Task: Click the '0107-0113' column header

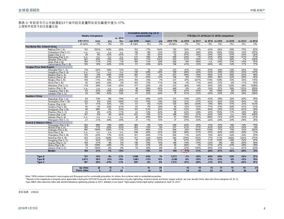Action: (x=83, y=41)
